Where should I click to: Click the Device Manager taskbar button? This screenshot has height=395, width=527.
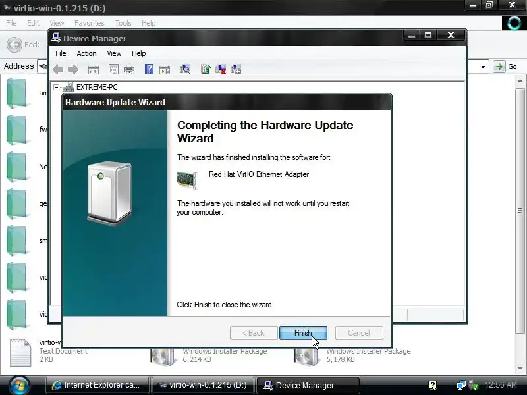tap(308, 385)
